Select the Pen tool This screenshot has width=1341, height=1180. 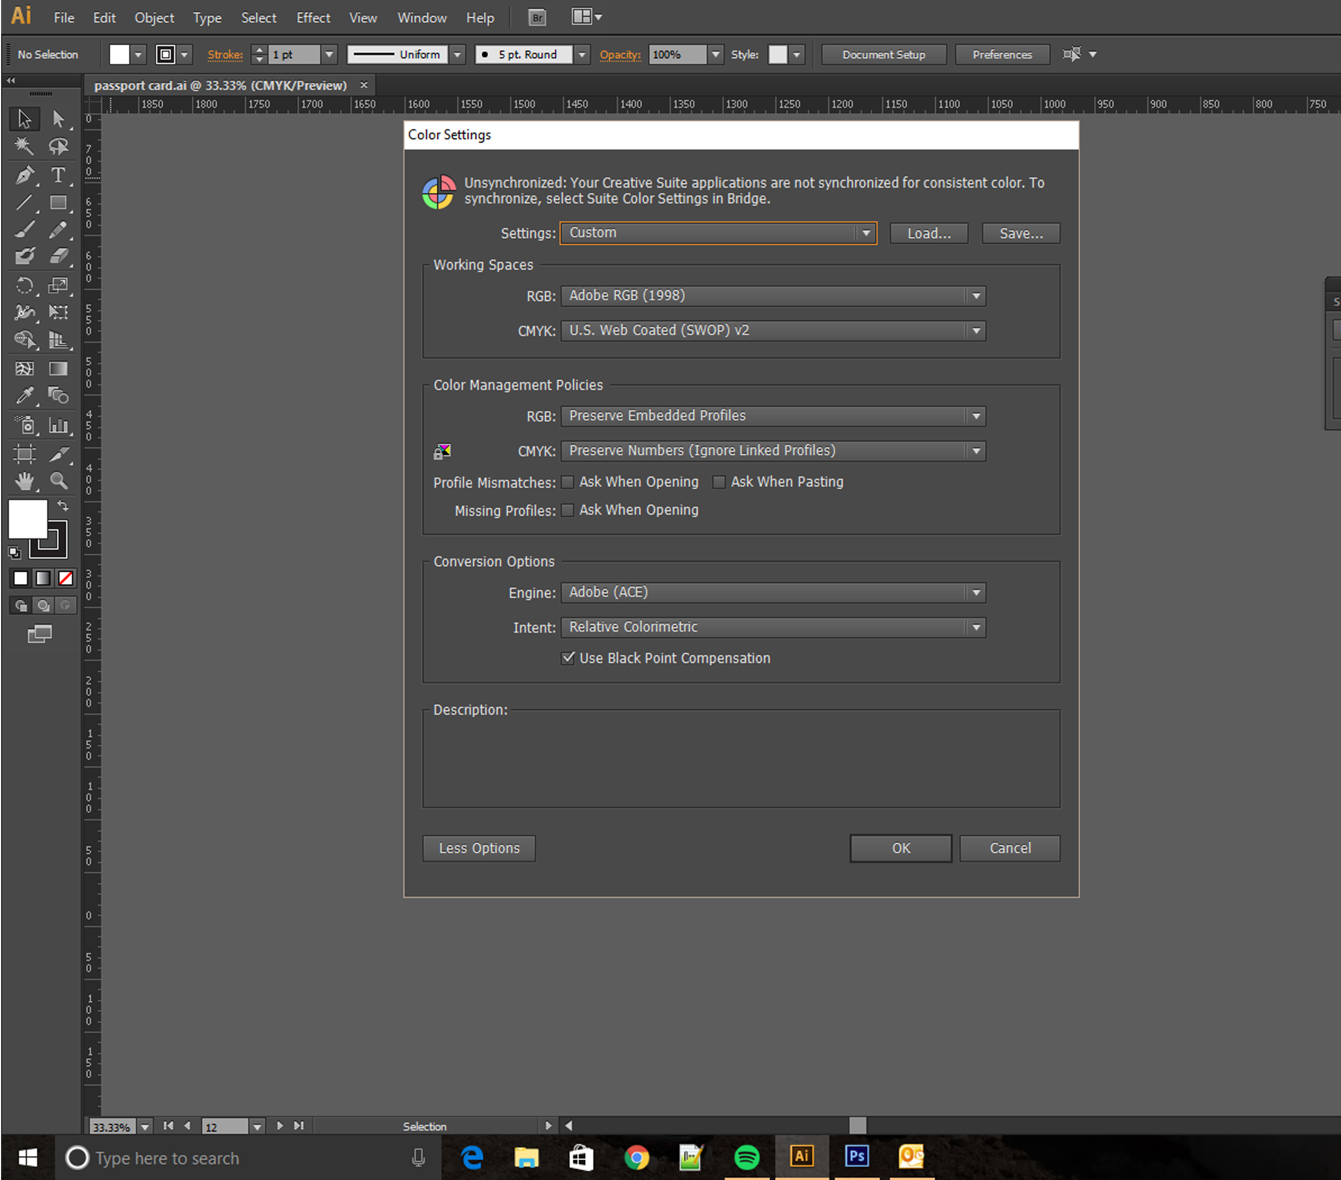25,175
